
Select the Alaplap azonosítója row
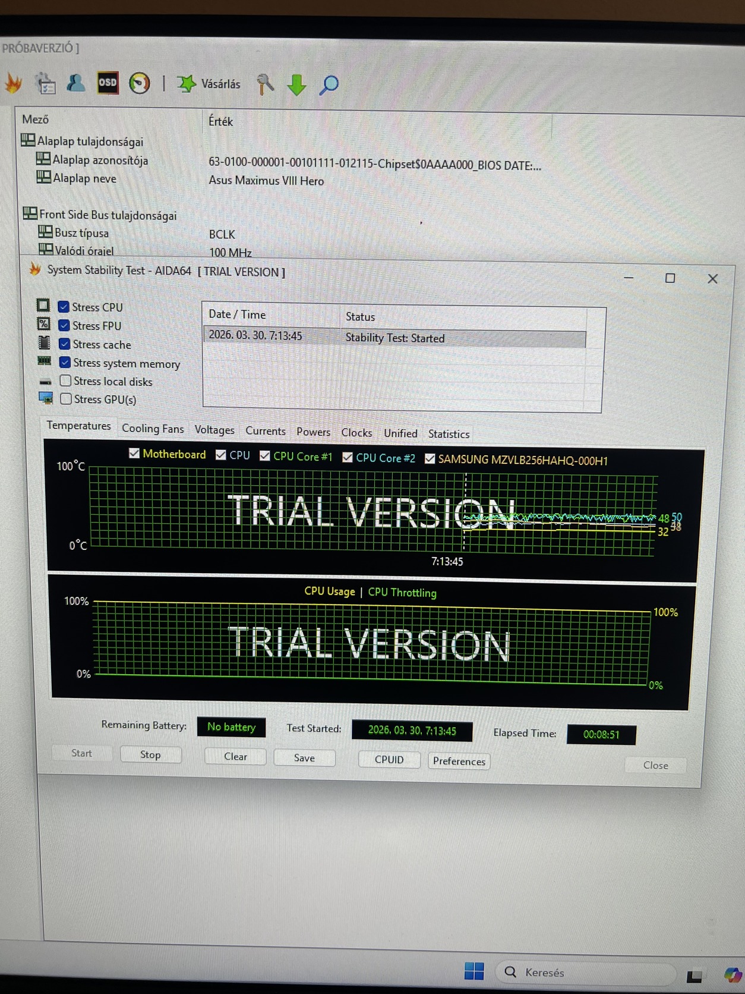[93, 160]
